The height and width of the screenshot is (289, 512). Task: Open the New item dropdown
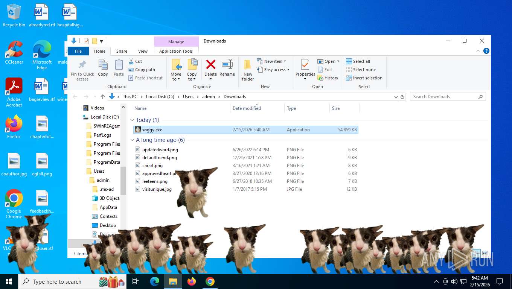(272, 61)
